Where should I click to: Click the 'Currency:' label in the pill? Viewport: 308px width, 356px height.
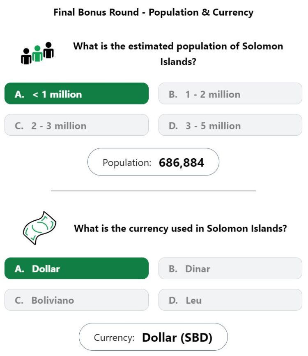tap(114, 338)
